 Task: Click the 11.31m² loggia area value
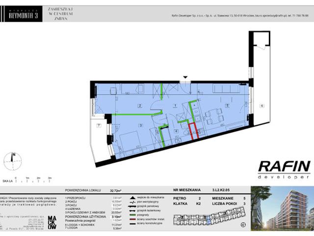(x=116, y=225)
